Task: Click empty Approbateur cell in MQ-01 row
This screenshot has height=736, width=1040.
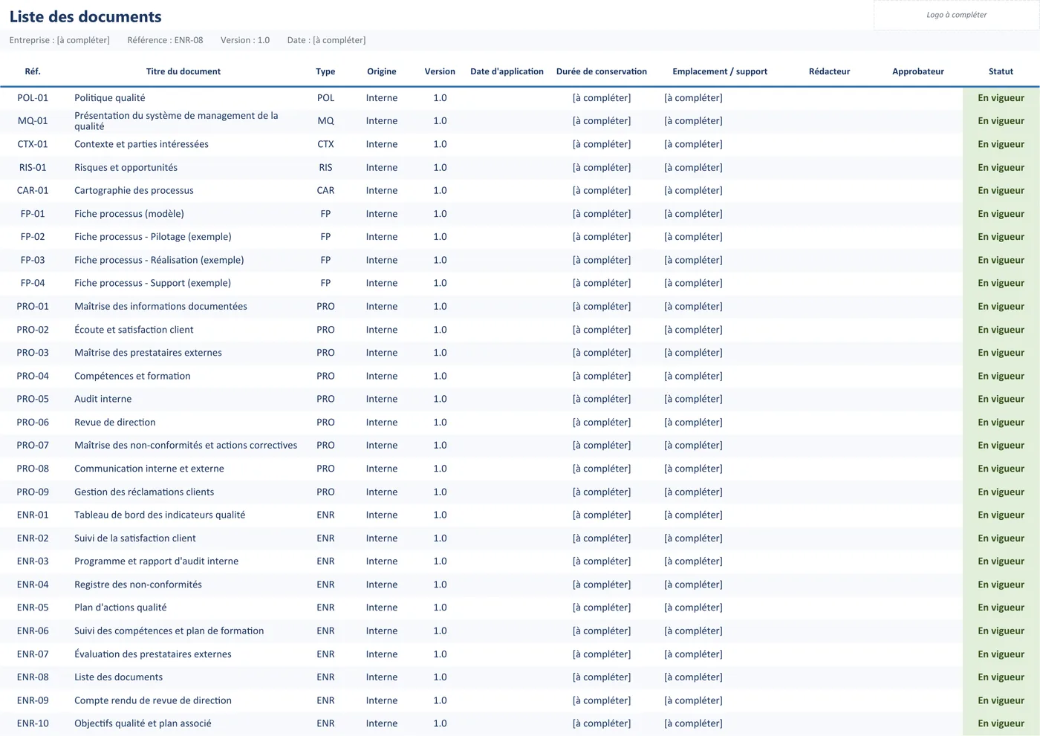Action: click(x=918, y=121)
